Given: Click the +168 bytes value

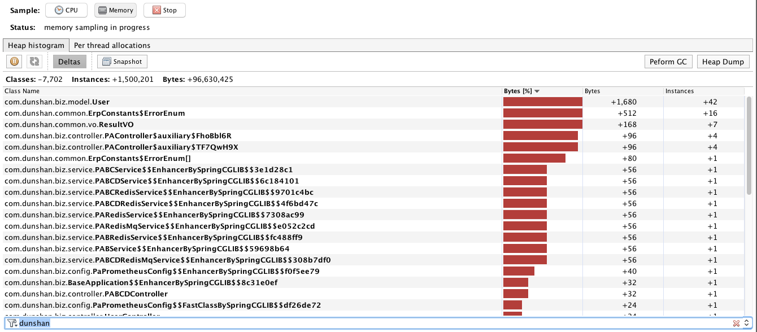Looking at the screenshot, I should click(x=627, y=124).
